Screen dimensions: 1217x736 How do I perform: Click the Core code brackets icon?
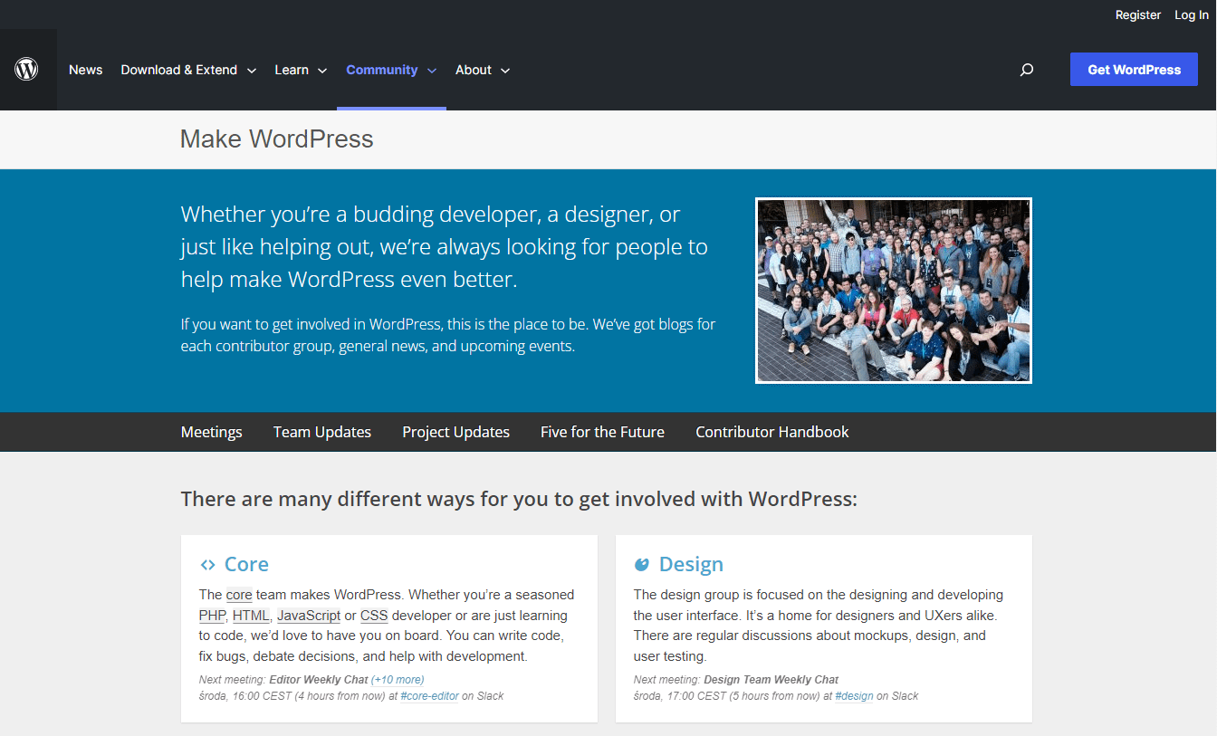click(x=207, y=565)
